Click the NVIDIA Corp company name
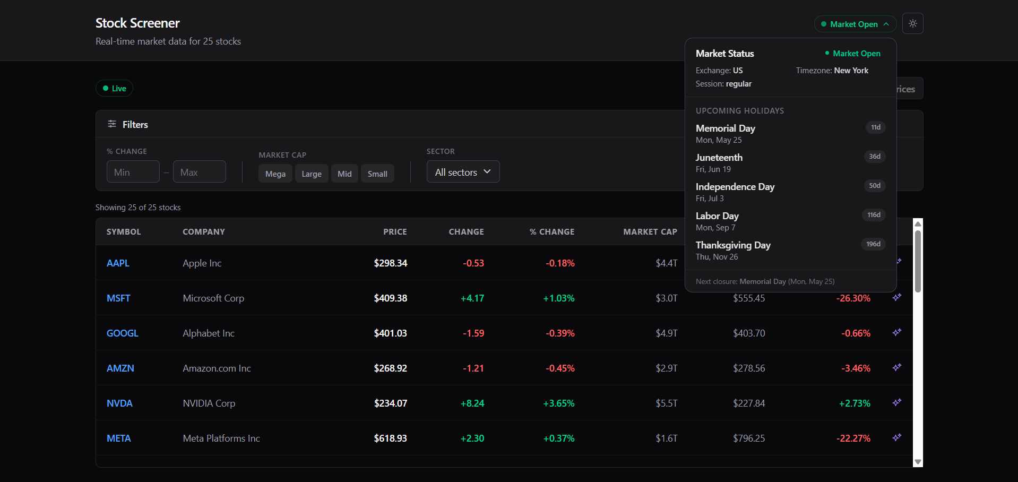Viewport: 1018px width, 482px height. pyautogui.click(x=209, y=403)
